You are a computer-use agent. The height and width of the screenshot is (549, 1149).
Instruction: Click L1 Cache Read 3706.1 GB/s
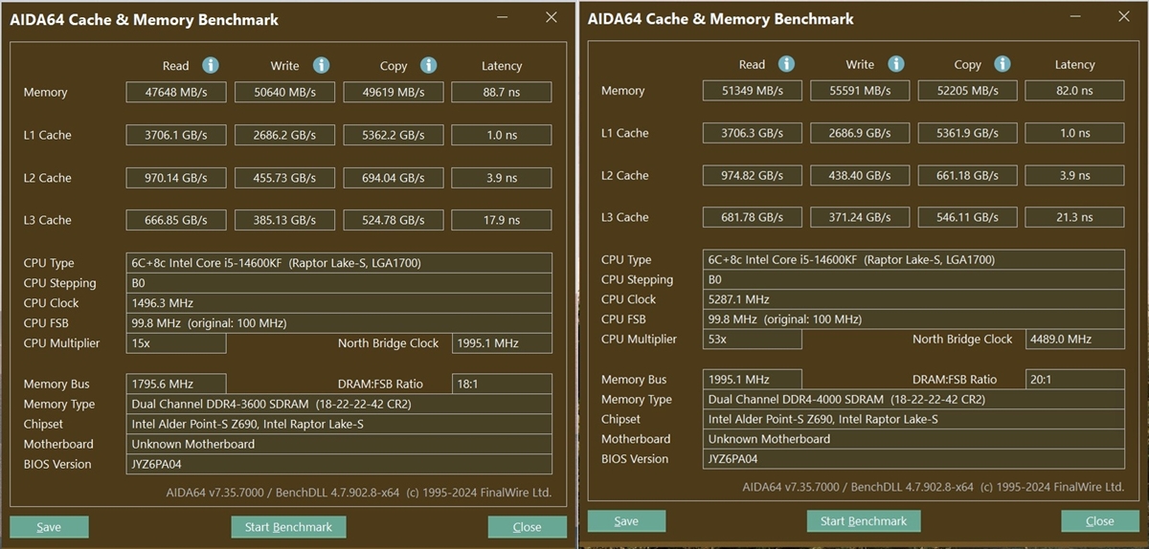point(176,135)
